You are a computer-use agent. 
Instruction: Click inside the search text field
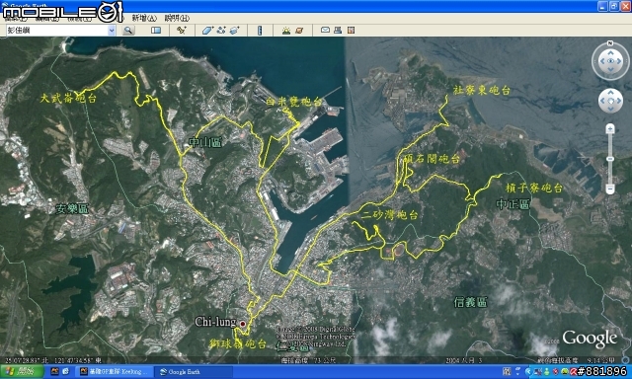(x=57, y=31)
